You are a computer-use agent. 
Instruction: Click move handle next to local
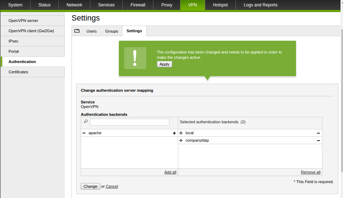click(x=181, y=133)
